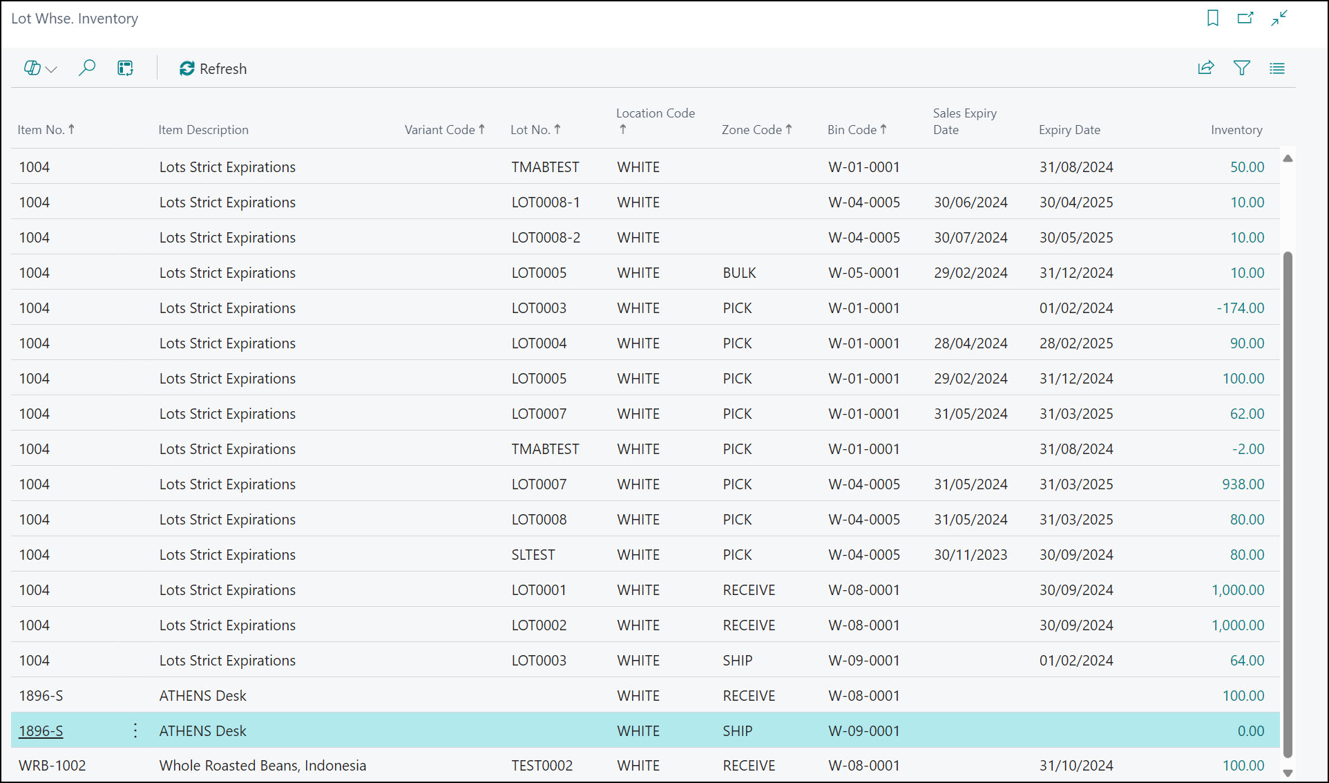Click the bookmark icon
Image resolution: width=1329 pixels, height=783 pixels.
pos(1212,19)
